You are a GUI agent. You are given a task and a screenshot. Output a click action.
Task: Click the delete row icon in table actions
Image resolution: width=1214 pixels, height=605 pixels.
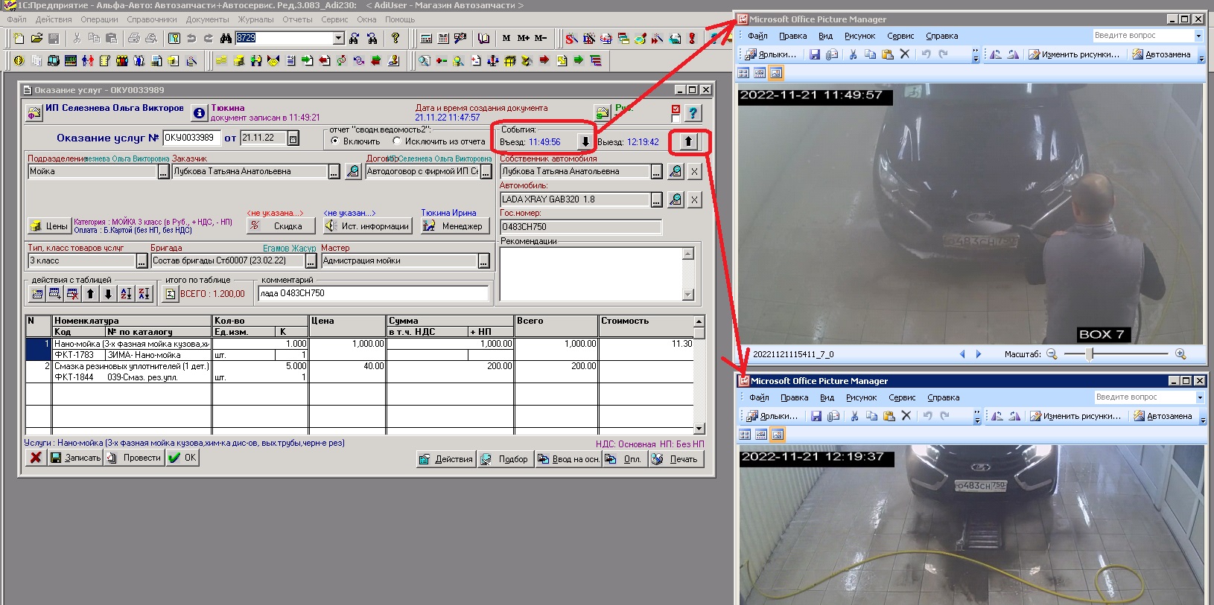72,294
